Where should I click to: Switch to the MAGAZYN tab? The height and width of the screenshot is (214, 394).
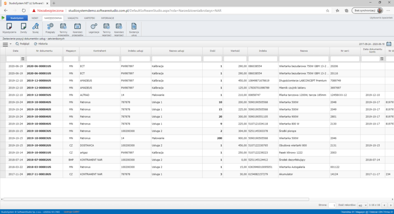73,18
